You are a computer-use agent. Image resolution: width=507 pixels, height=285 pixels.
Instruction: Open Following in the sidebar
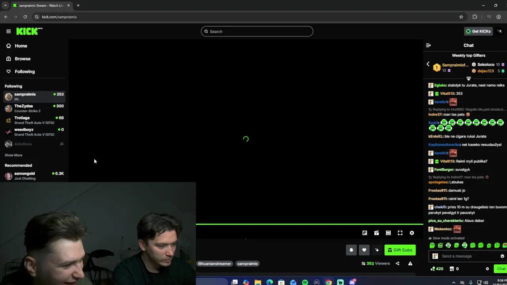coord(25,72)
